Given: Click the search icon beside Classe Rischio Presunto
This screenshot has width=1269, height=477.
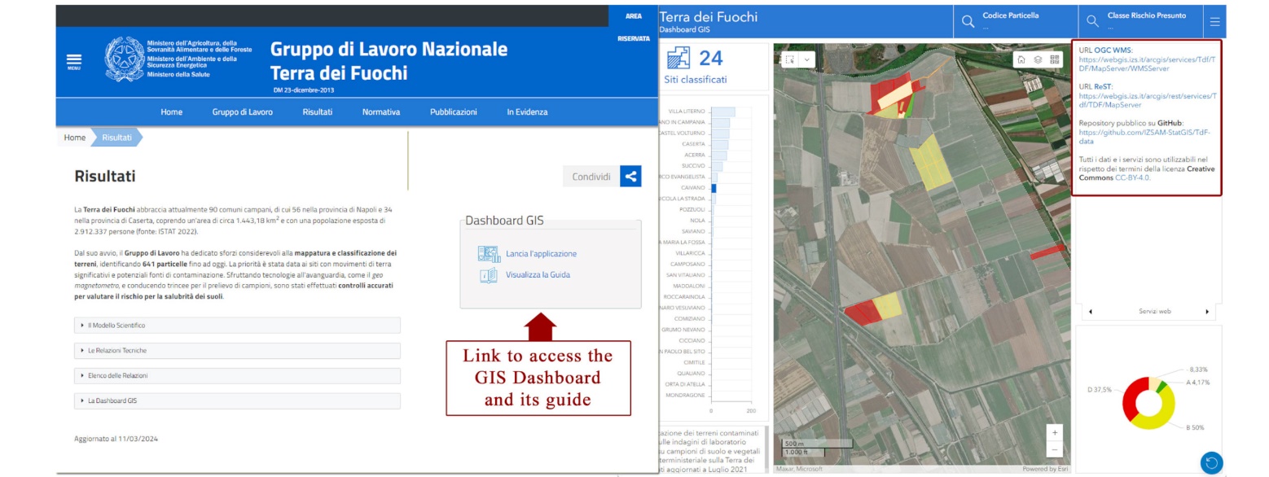Looking at the screenshot, I should pos(1092,22).
